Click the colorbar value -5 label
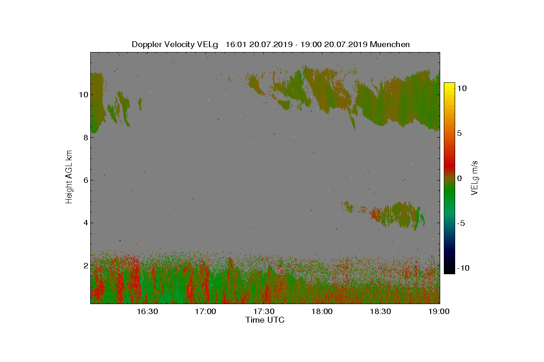 tap(461, 223)
